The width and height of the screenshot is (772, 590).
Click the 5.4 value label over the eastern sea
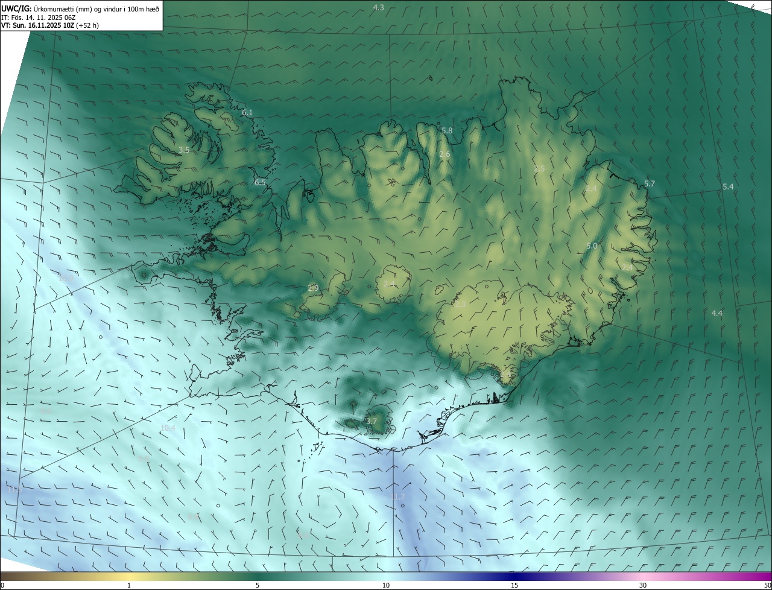tap(728, 187)
